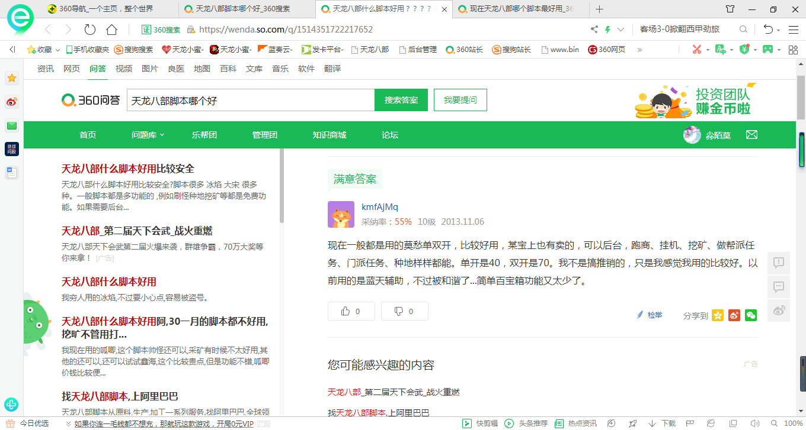
Task: Switch to 现在天龙八部哪个脚本最好用 tab
Action: click(x=520, y=9)
